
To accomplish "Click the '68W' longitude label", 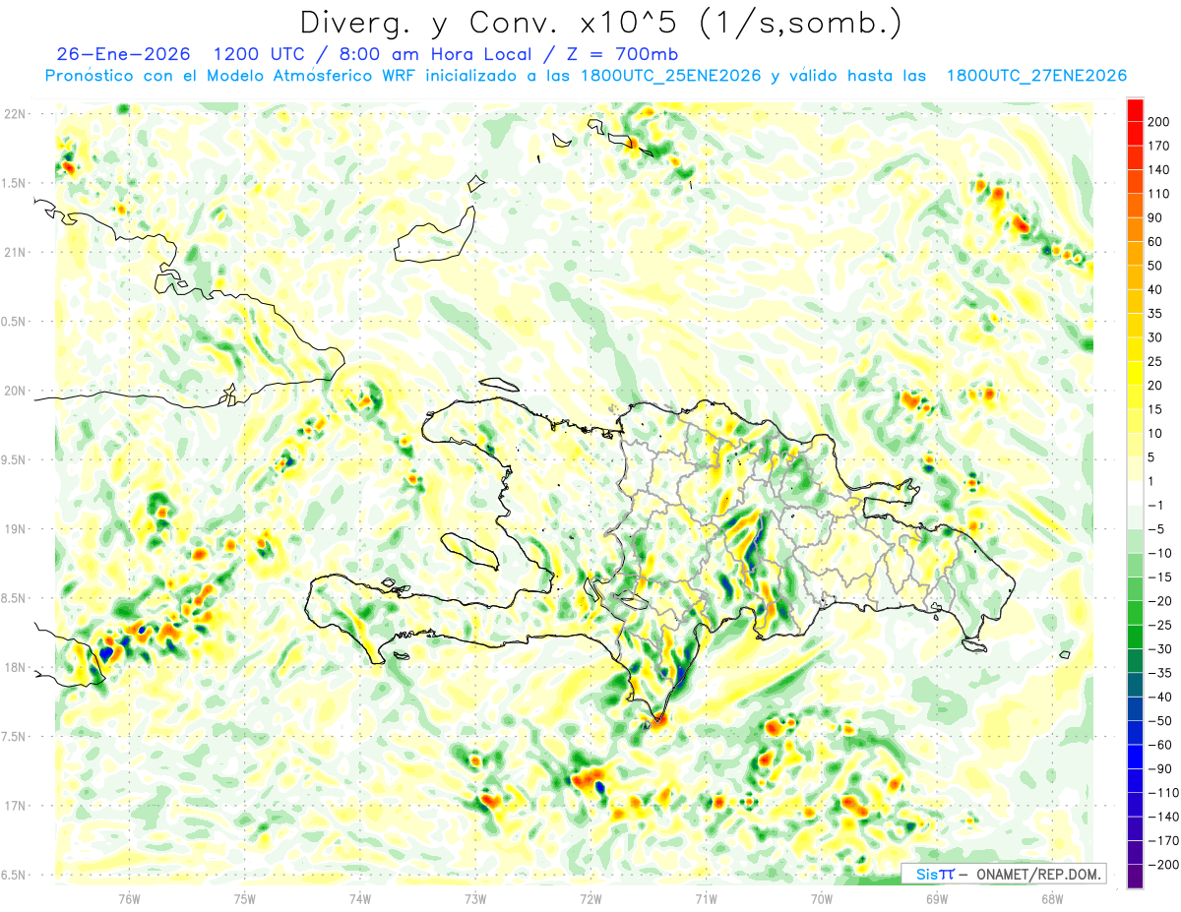I will pos(1051,898).
